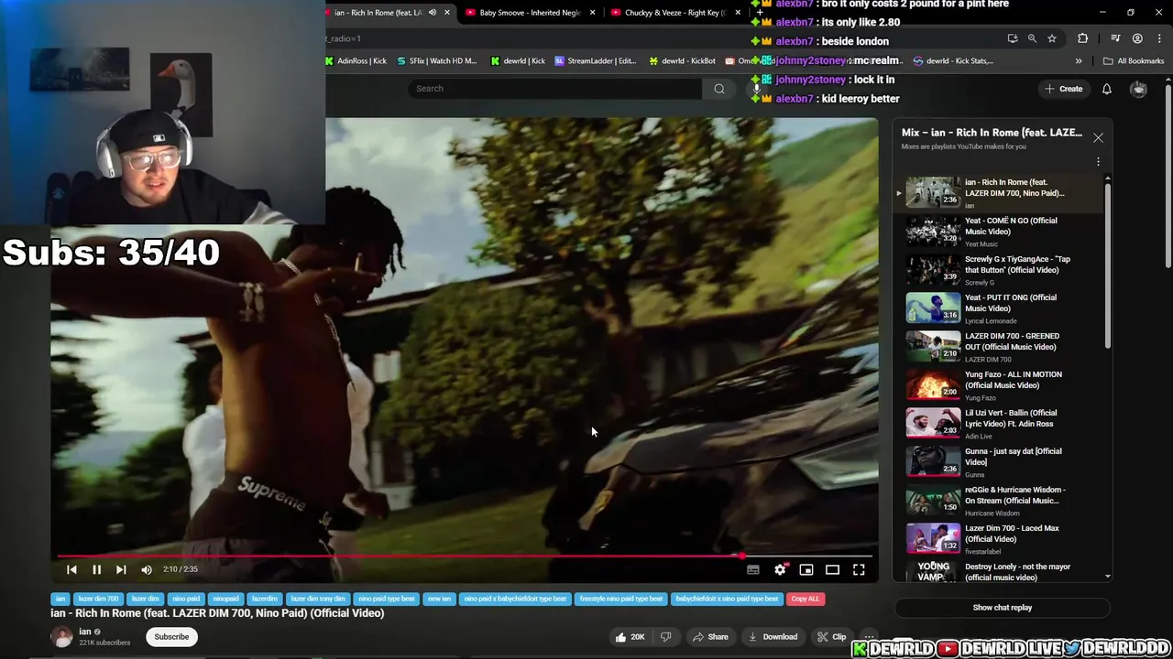Download the video
This screenshot has width=1173, height=659.
click(773, 637)
